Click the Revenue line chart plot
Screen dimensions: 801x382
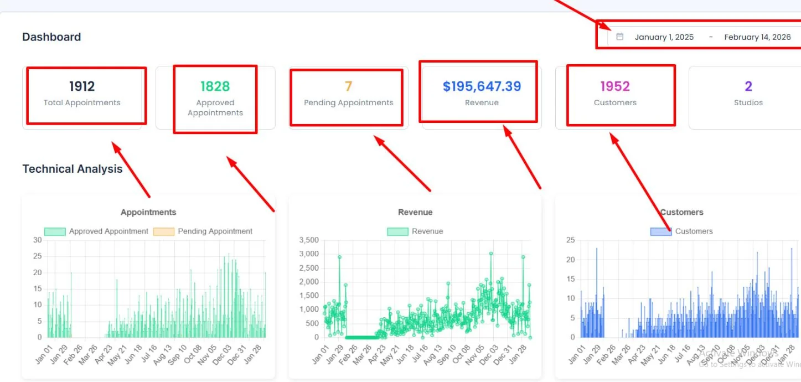427,288
